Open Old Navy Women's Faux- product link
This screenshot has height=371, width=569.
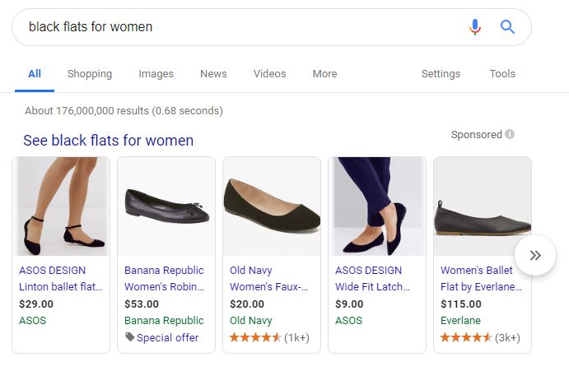pyautogui.click(x=269, y=279)
